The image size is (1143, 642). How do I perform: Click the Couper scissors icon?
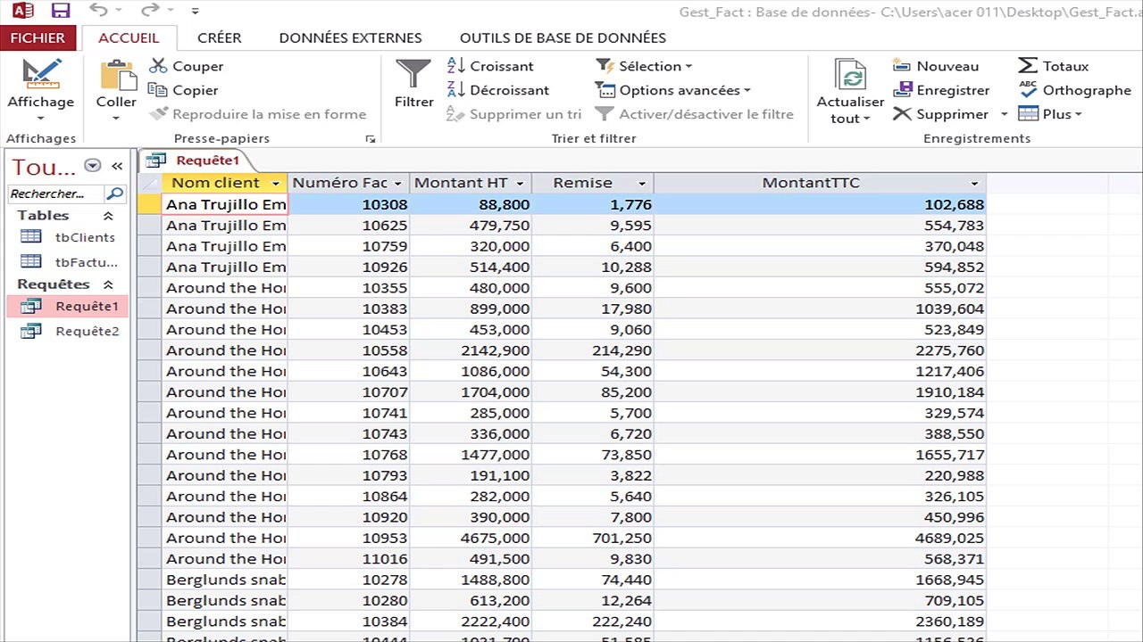(x=158, y=66)
